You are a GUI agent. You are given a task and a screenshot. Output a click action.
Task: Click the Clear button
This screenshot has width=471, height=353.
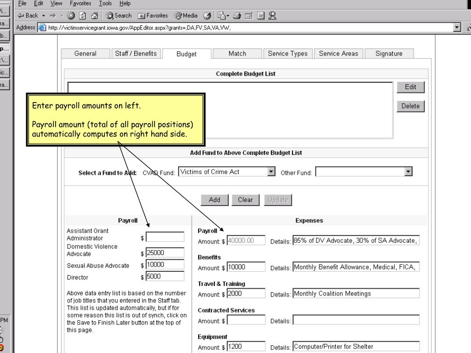click(x=246, y=200)
